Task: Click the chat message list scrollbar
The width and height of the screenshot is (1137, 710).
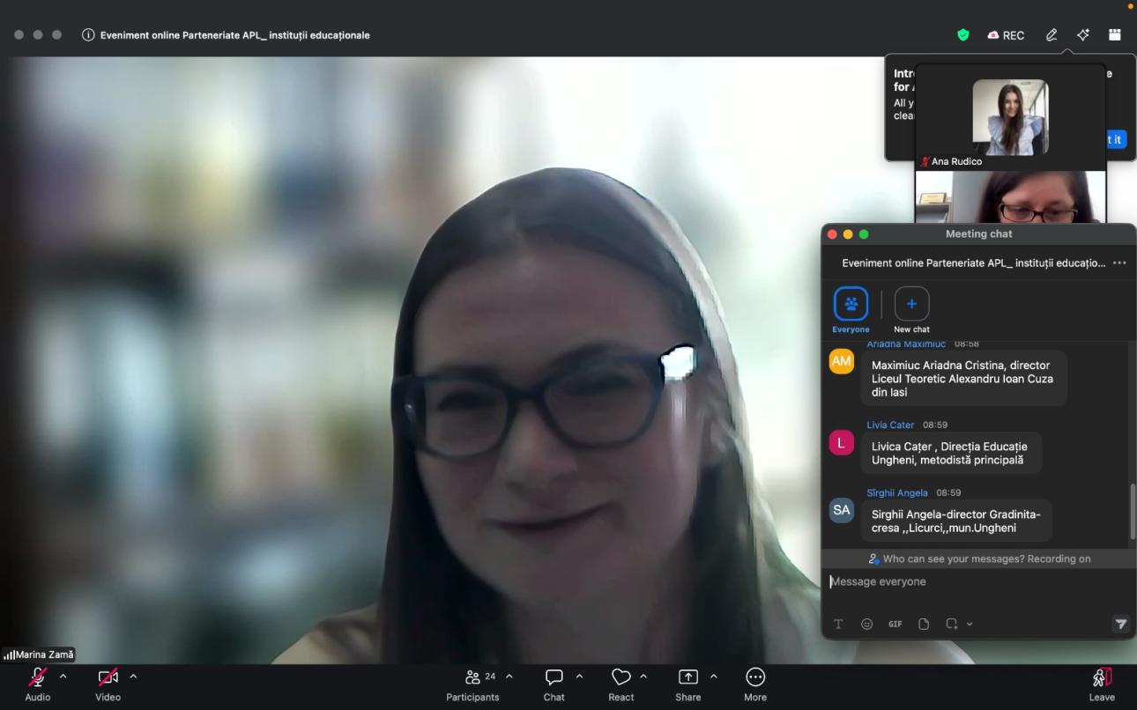Action: (x=1133, y=511)
